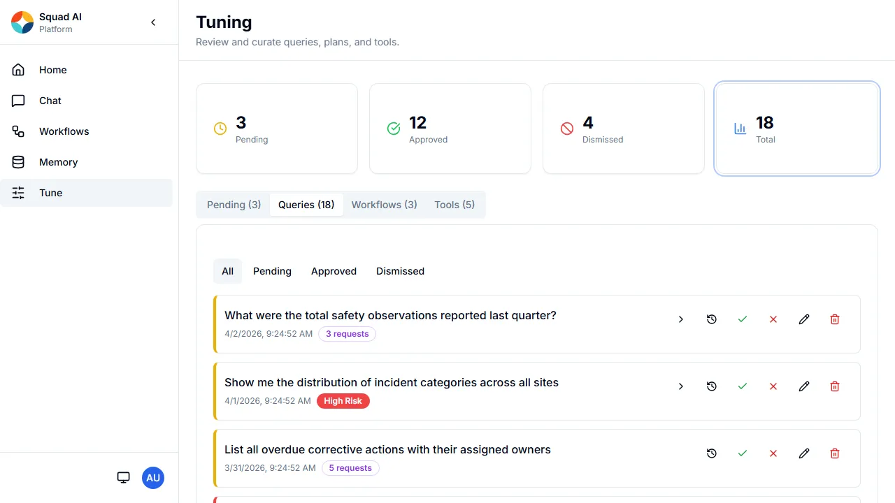Select the Pending stat card
895x503 pixels.
[x=277, y=129]
